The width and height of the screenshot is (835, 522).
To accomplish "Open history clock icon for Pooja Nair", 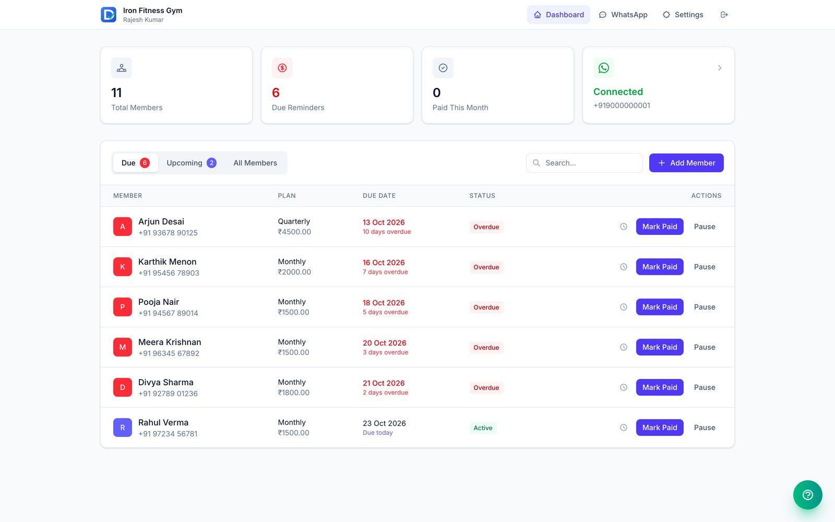I will [x=624, y=307].
